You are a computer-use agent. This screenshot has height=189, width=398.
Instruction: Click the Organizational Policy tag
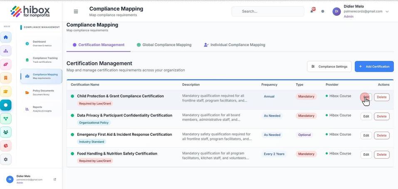coord(94,123)
